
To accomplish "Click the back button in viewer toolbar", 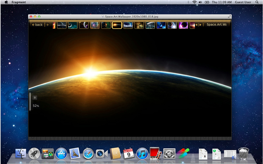I will coord(37,25).
